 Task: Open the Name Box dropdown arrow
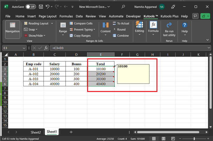24,48
